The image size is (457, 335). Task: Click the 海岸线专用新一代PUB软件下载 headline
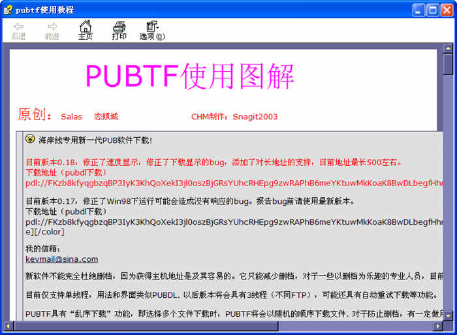point(95,140)
